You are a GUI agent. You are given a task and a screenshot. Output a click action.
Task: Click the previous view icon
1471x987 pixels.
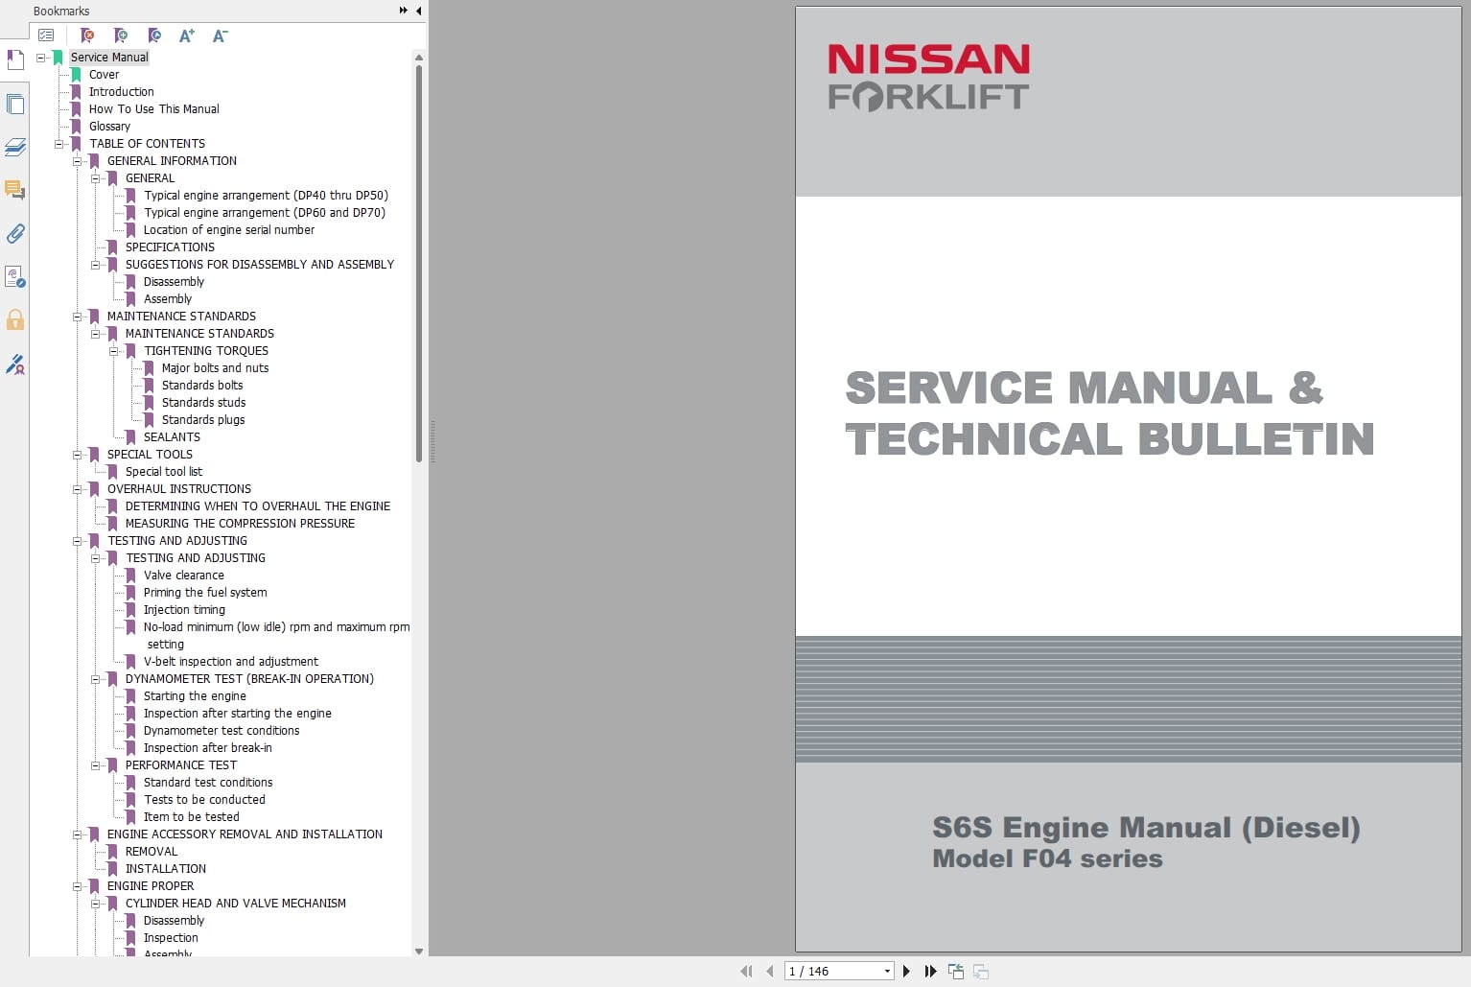(956, 972)
